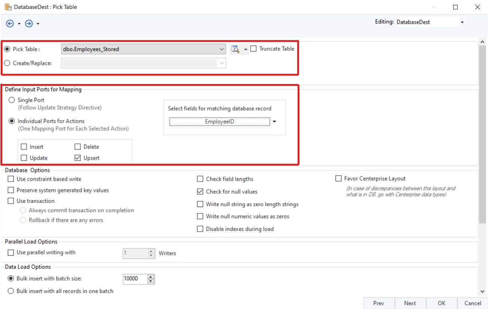Select the Single Port radio option
This screenshot has width=488, height=309.
tap(12, 100)
